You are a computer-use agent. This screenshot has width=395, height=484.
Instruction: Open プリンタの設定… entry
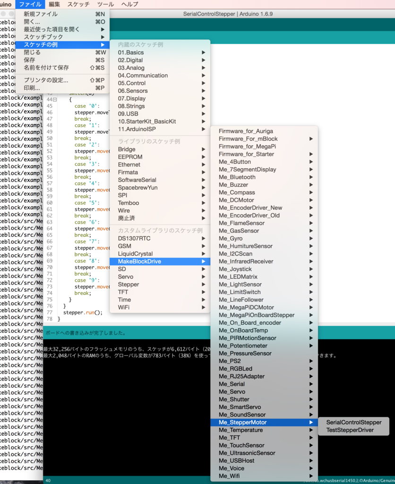click(62, 80)
